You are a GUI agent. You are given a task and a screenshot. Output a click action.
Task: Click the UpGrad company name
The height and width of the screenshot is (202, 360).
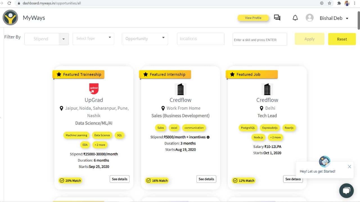(x=94, y=100)
